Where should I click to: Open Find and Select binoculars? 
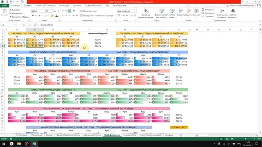point(233,13)
